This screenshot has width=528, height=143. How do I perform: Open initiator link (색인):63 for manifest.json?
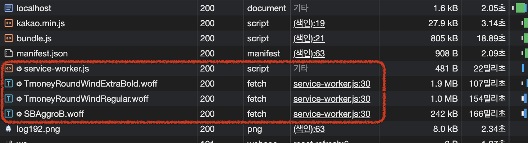(309, 54)
